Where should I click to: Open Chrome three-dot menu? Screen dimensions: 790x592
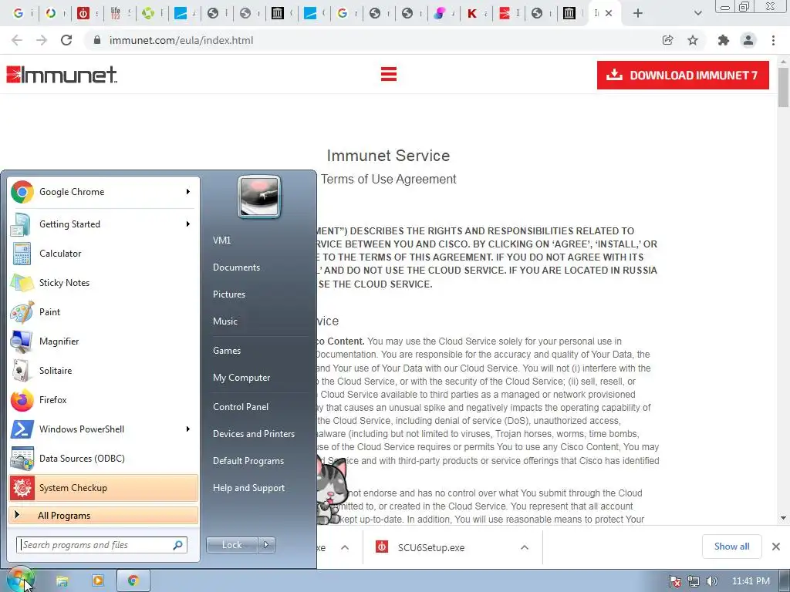[773, 40]
